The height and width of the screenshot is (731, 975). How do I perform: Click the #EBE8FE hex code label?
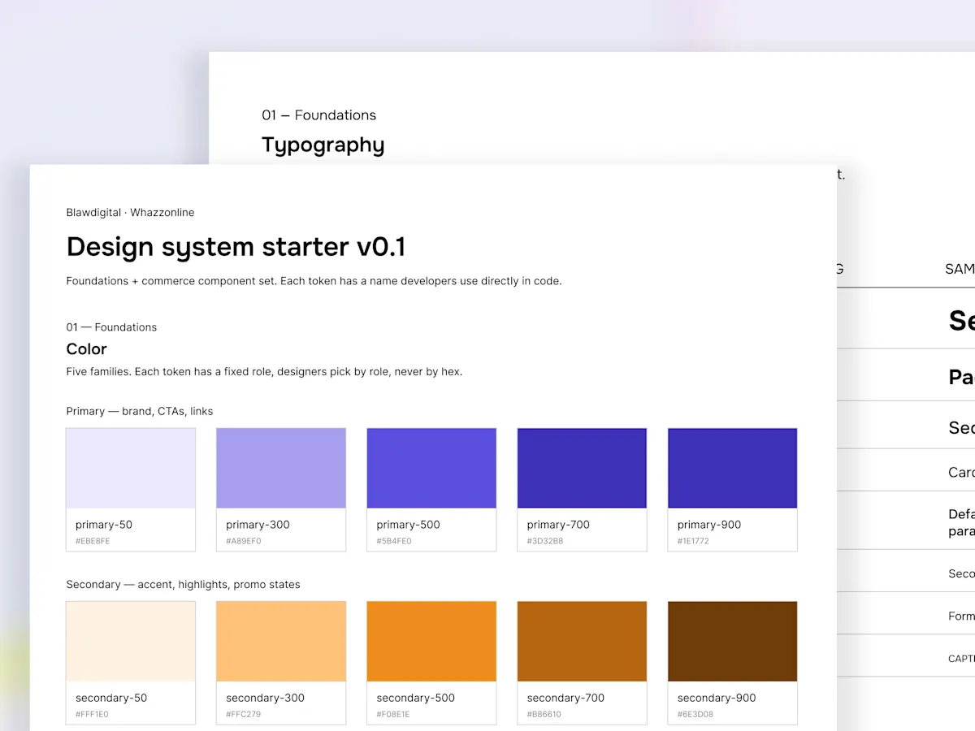coord(93,541)
